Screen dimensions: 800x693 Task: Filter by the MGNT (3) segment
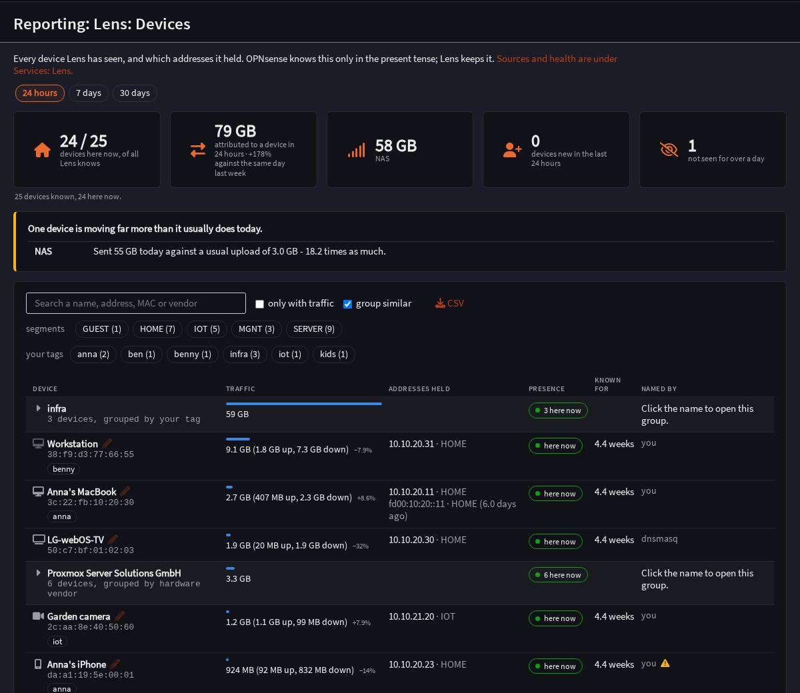[x=257, y=329]
